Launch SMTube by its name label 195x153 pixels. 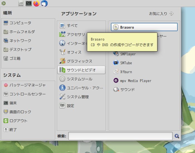pos(126,63)
